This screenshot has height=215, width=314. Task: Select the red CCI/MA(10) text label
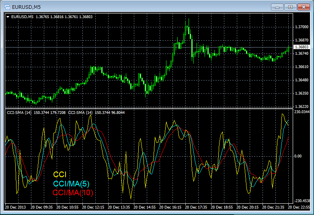(73, 192)
